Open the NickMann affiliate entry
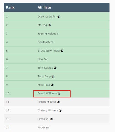 (x=44, y=128)
